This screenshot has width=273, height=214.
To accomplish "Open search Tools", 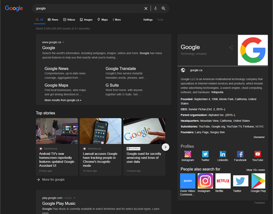I will click(160, 20).
